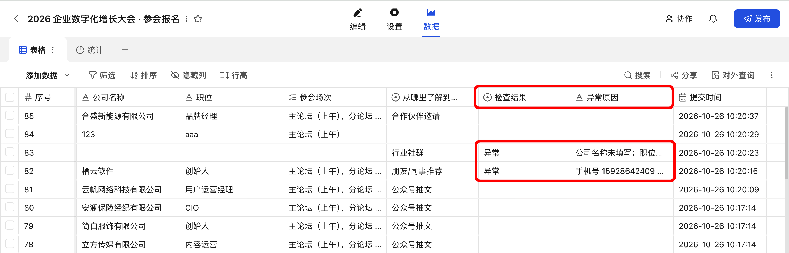Screen dimensions: 789x253
Task: Click the 提交时间 column header
Action: (x=720, y=97)
